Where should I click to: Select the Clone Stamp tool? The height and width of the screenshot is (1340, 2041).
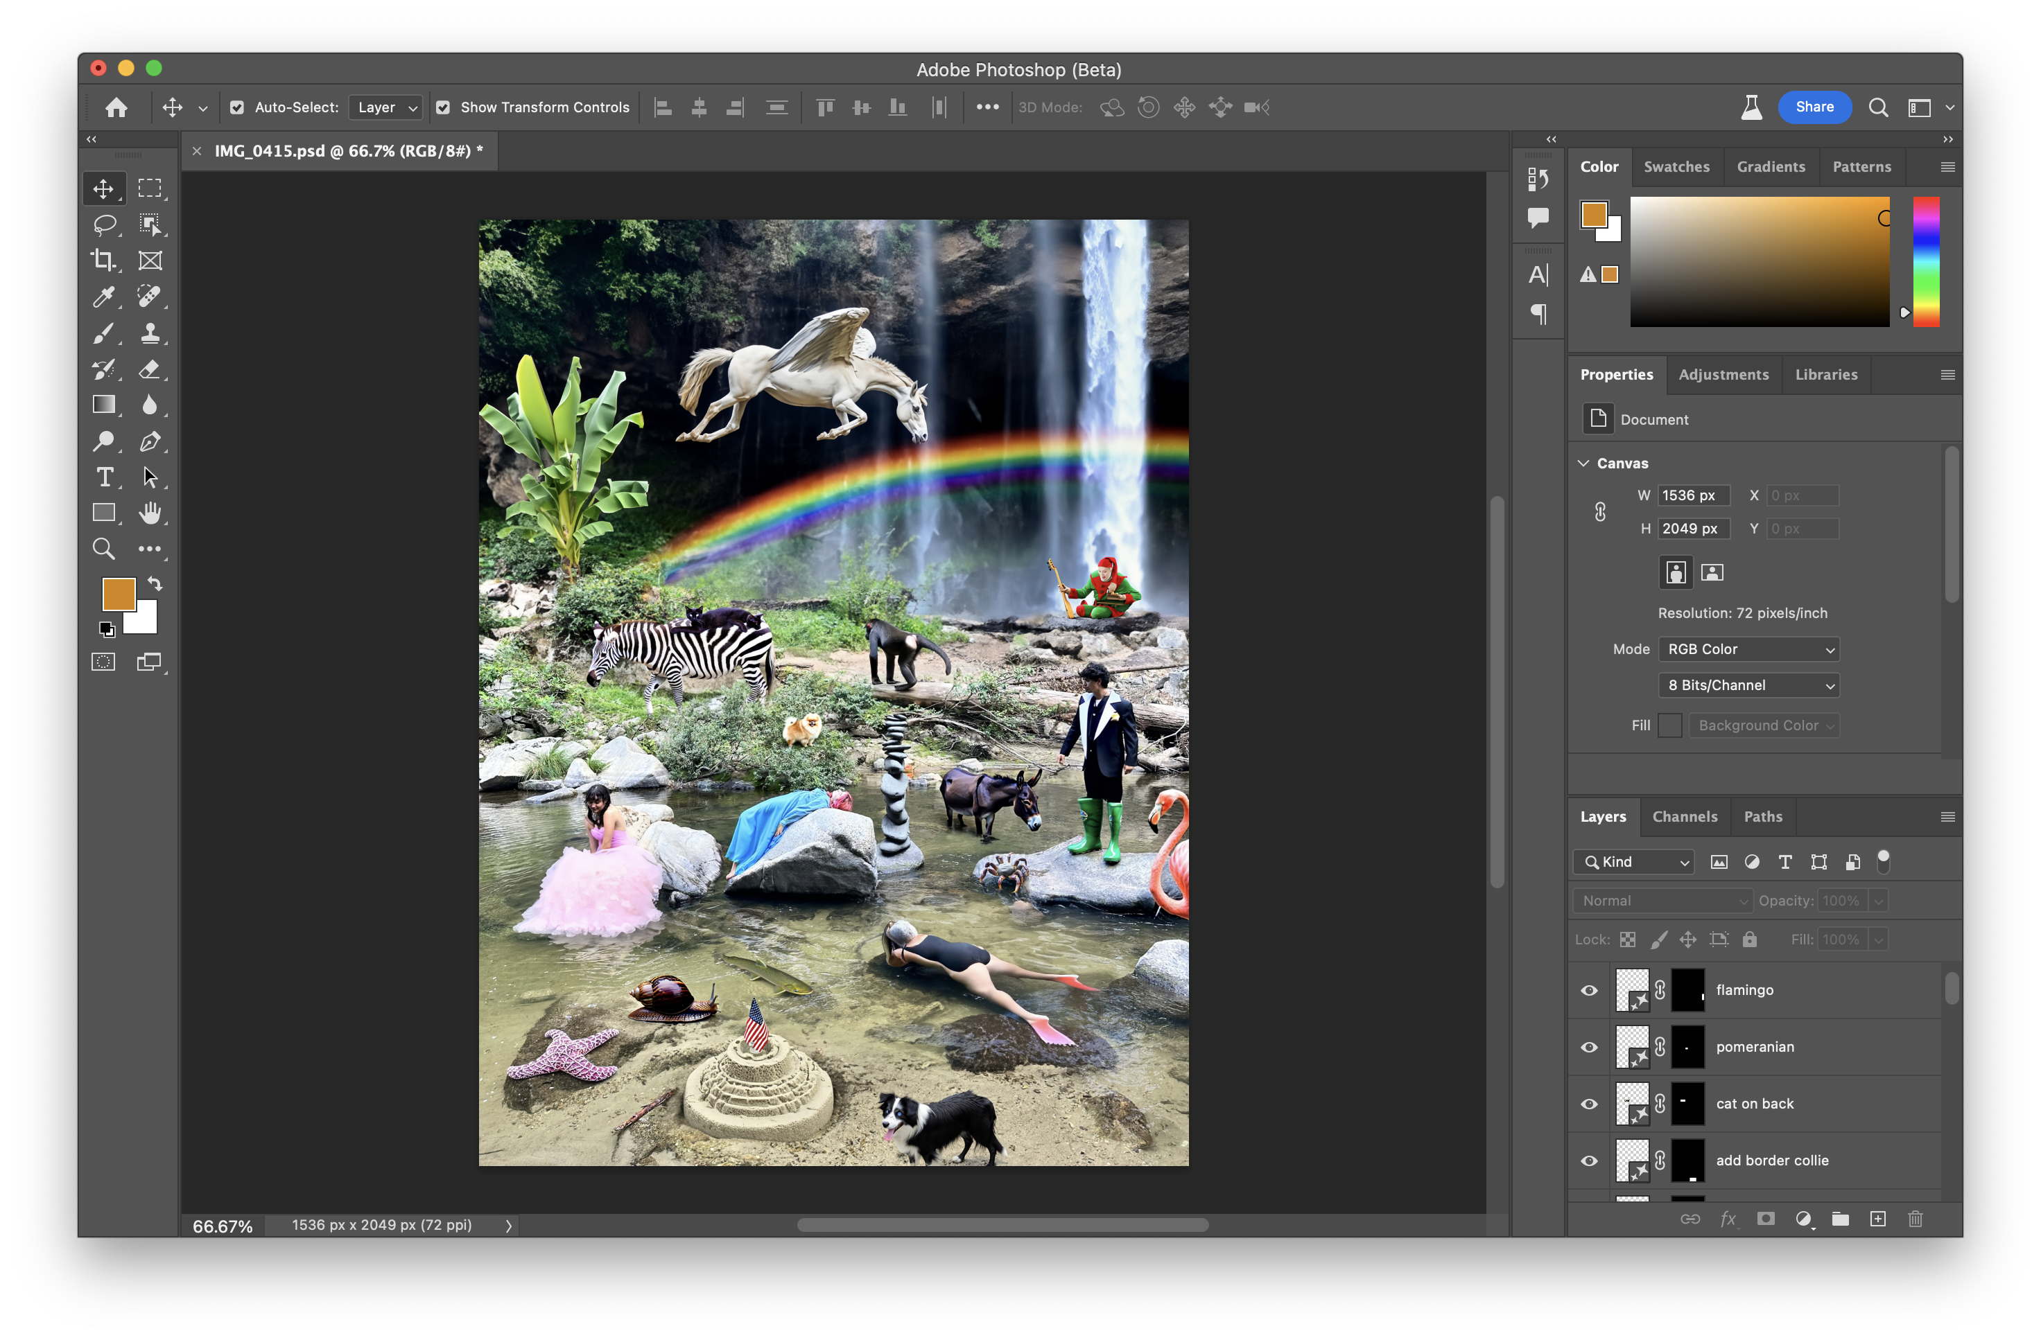point(150,333)
